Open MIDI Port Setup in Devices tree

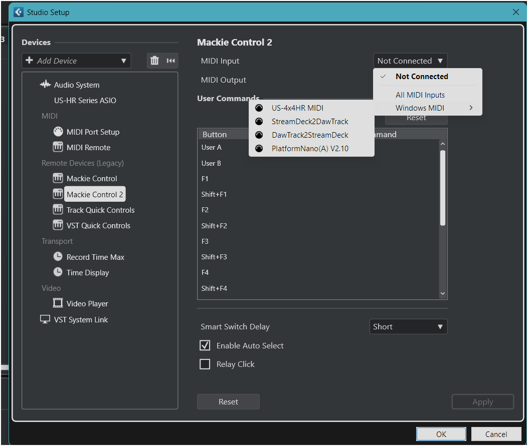93,132
